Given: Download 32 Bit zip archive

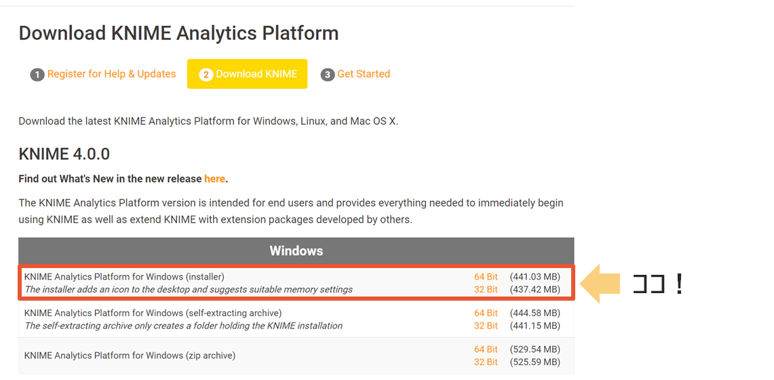Looking at the screenshot, I should [486, 362].
